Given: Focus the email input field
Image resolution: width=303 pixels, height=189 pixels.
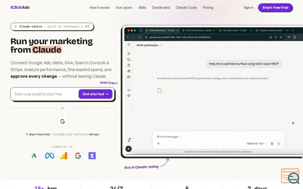Looking at the screenshot, I should (45, 94).
